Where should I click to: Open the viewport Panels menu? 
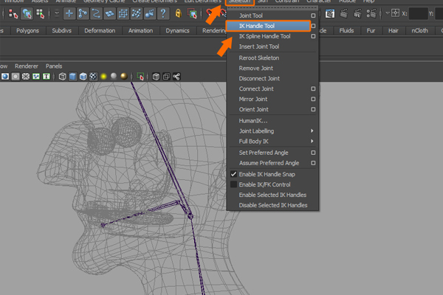(54, 66)
